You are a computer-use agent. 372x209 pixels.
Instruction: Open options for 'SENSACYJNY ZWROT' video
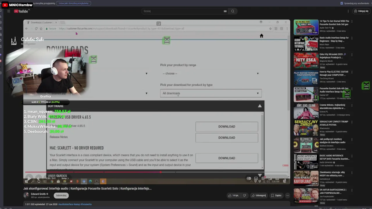[x=352, y=122]
